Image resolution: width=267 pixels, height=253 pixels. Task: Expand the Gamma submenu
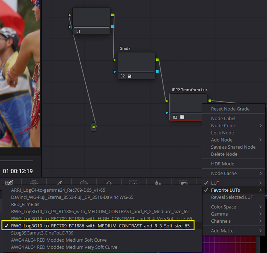[233, 214]
